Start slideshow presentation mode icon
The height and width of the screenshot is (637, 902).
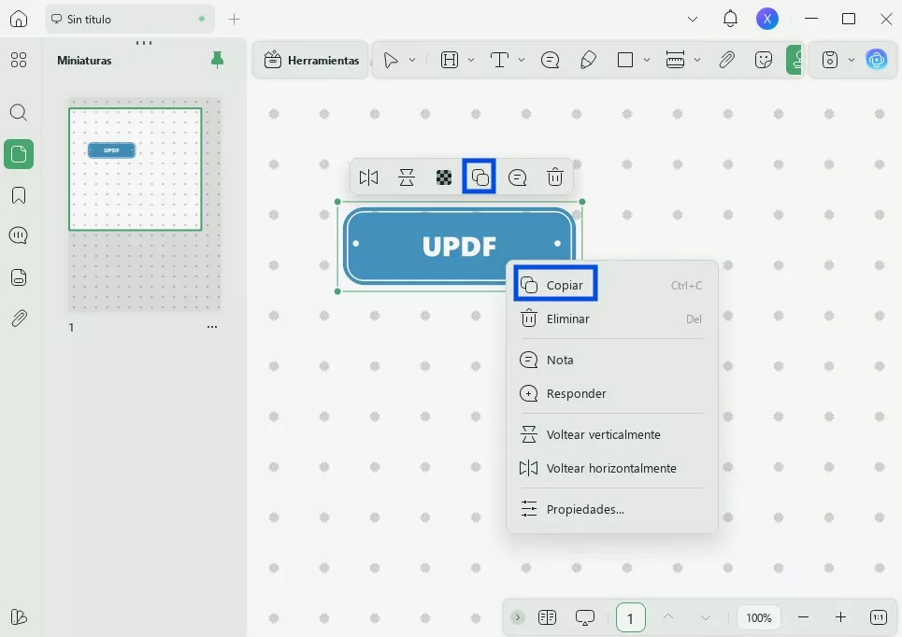point(584,617)
